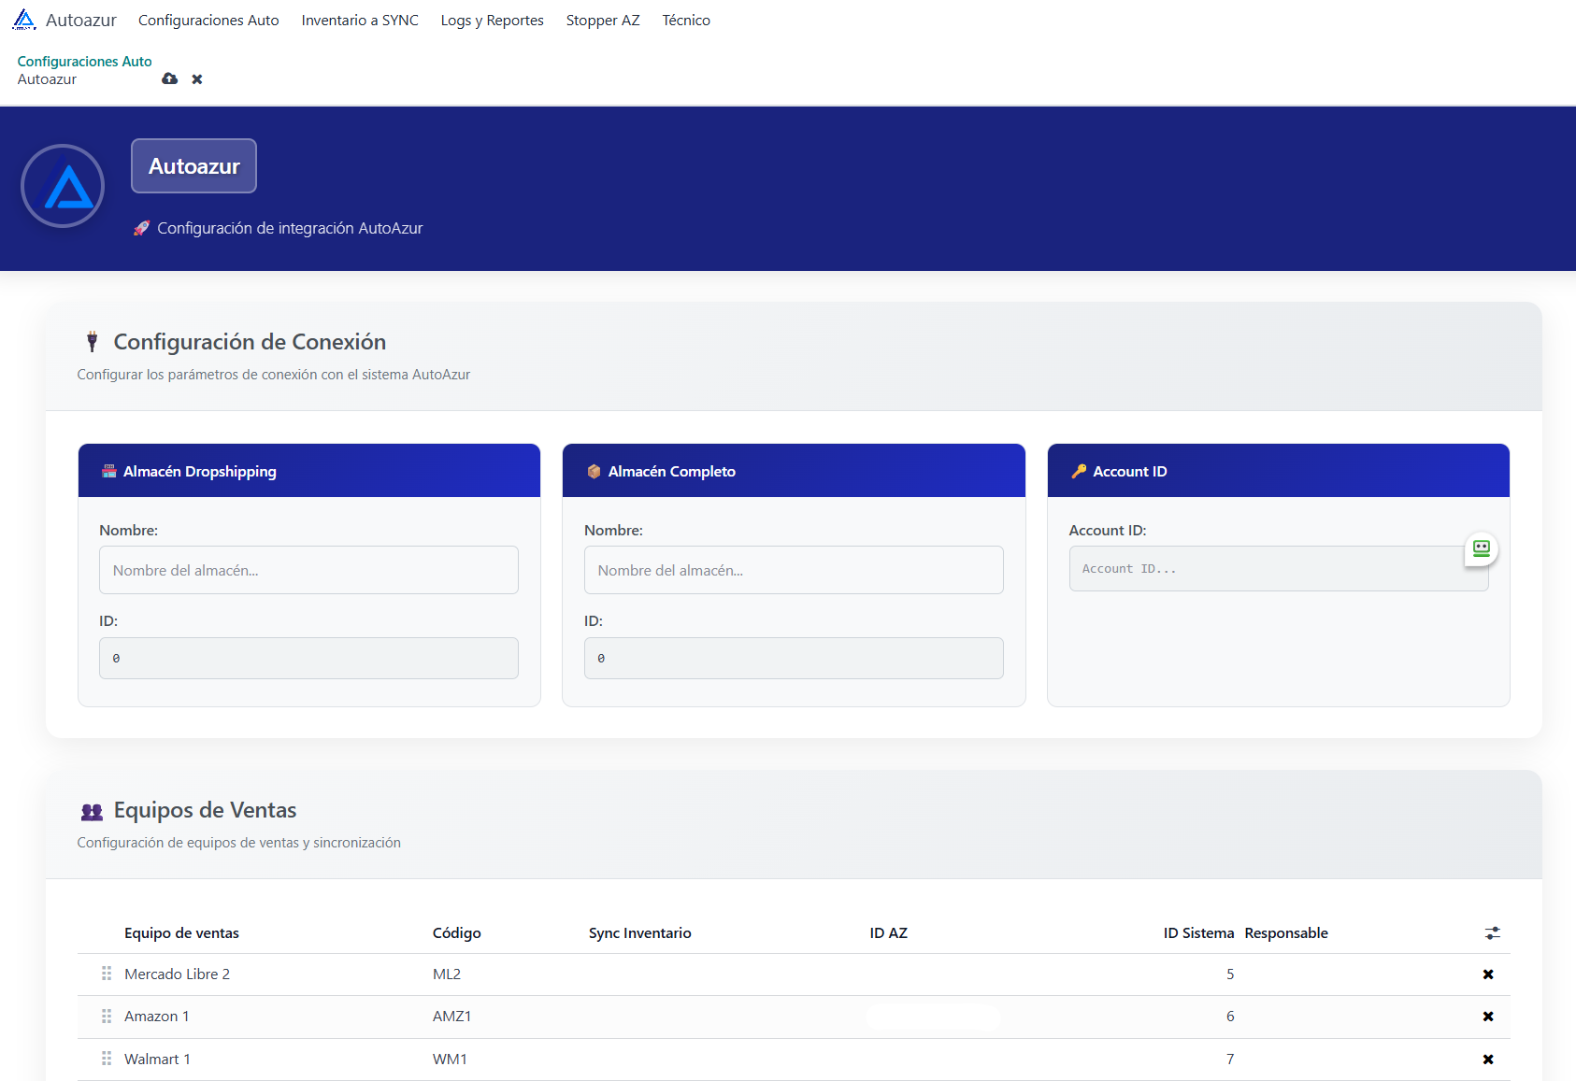The image size is (1576, 1081).
Task: Open the Logs y Reportes menu
Action: coord(492,20)
